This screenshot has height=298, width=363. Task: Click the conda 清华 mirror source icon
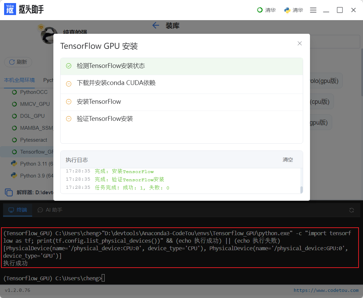[x=260, y=10]
